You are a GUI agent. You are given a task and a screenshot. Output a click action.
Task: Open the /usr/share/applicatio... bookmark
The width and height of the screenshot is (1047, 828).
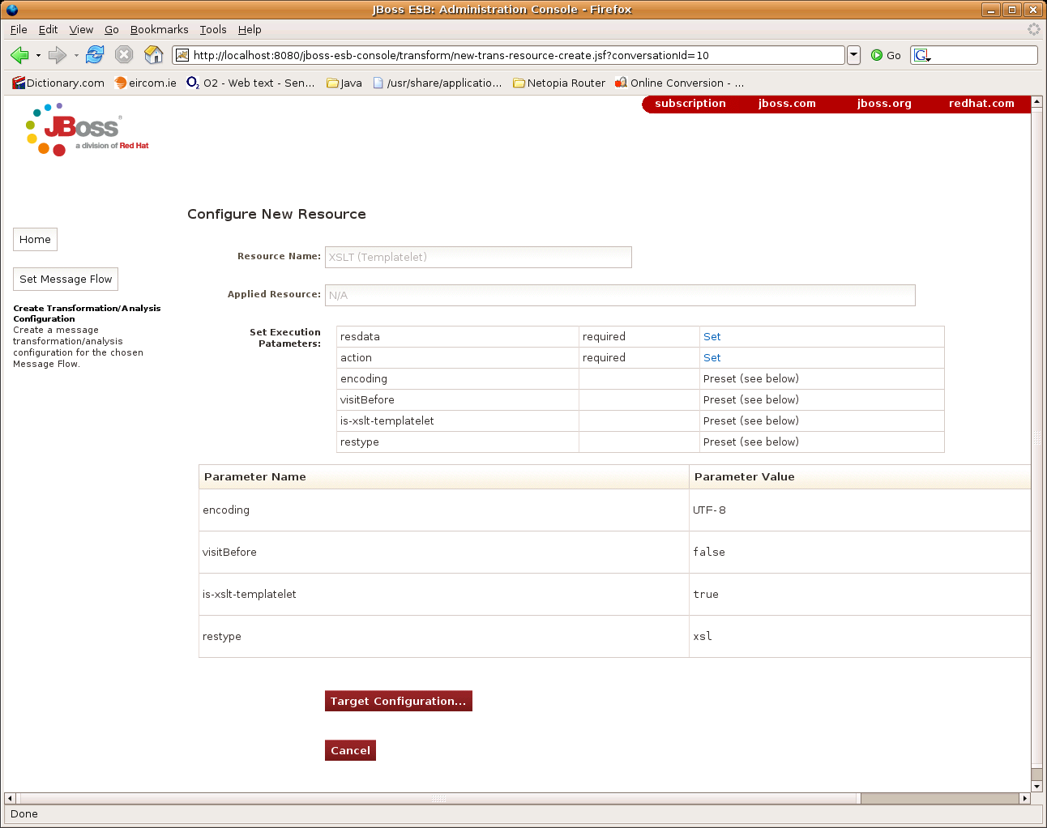[x=438, y=83]
